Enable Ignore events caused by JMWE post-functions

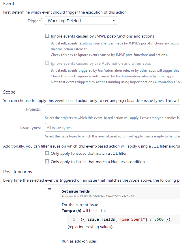click(47, 36)
